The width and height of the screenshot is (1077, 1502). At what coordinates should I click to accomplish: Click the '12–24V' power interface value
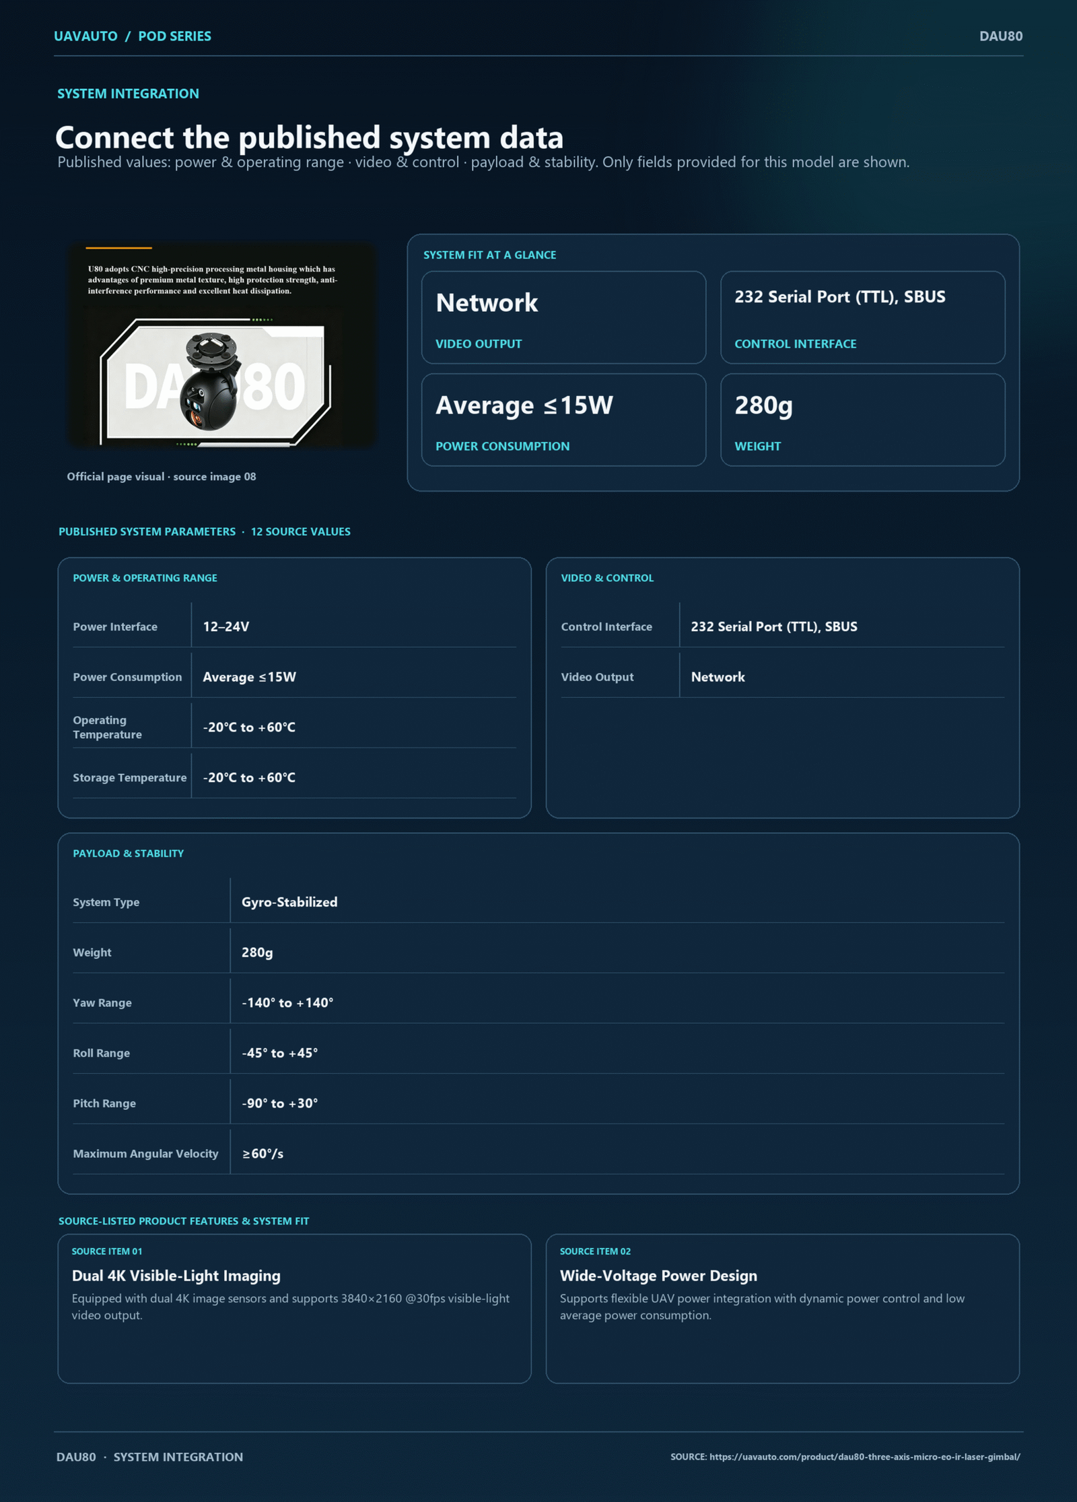(x=226, y=626)
